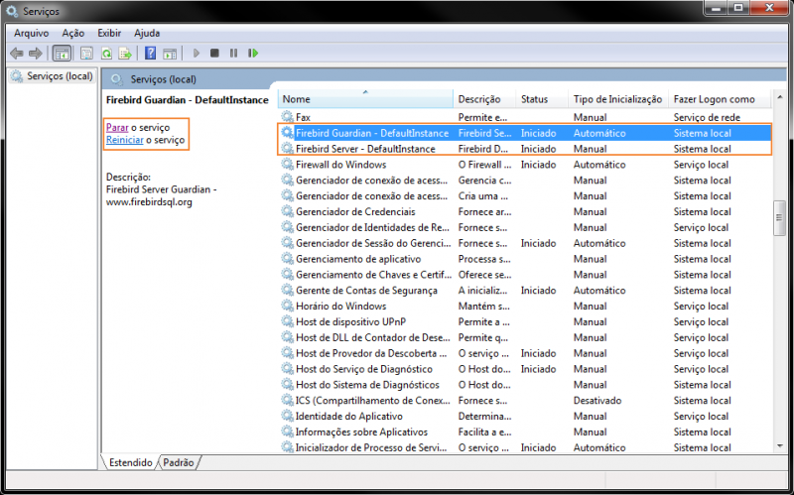The height and width of the screenshot is (495, 794).
Task: Click the Start service play icon
Action: click(x=197, y=53)
